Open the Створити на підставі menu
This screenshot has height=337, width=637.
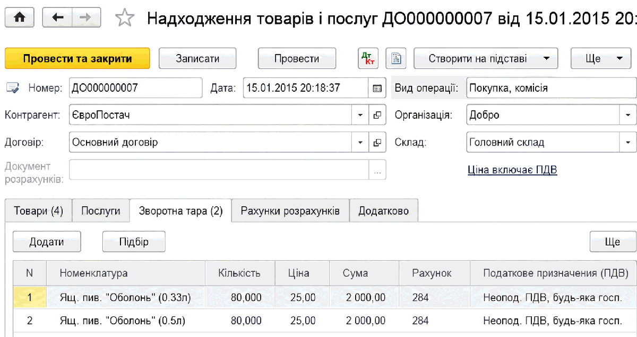coord(486,58)
